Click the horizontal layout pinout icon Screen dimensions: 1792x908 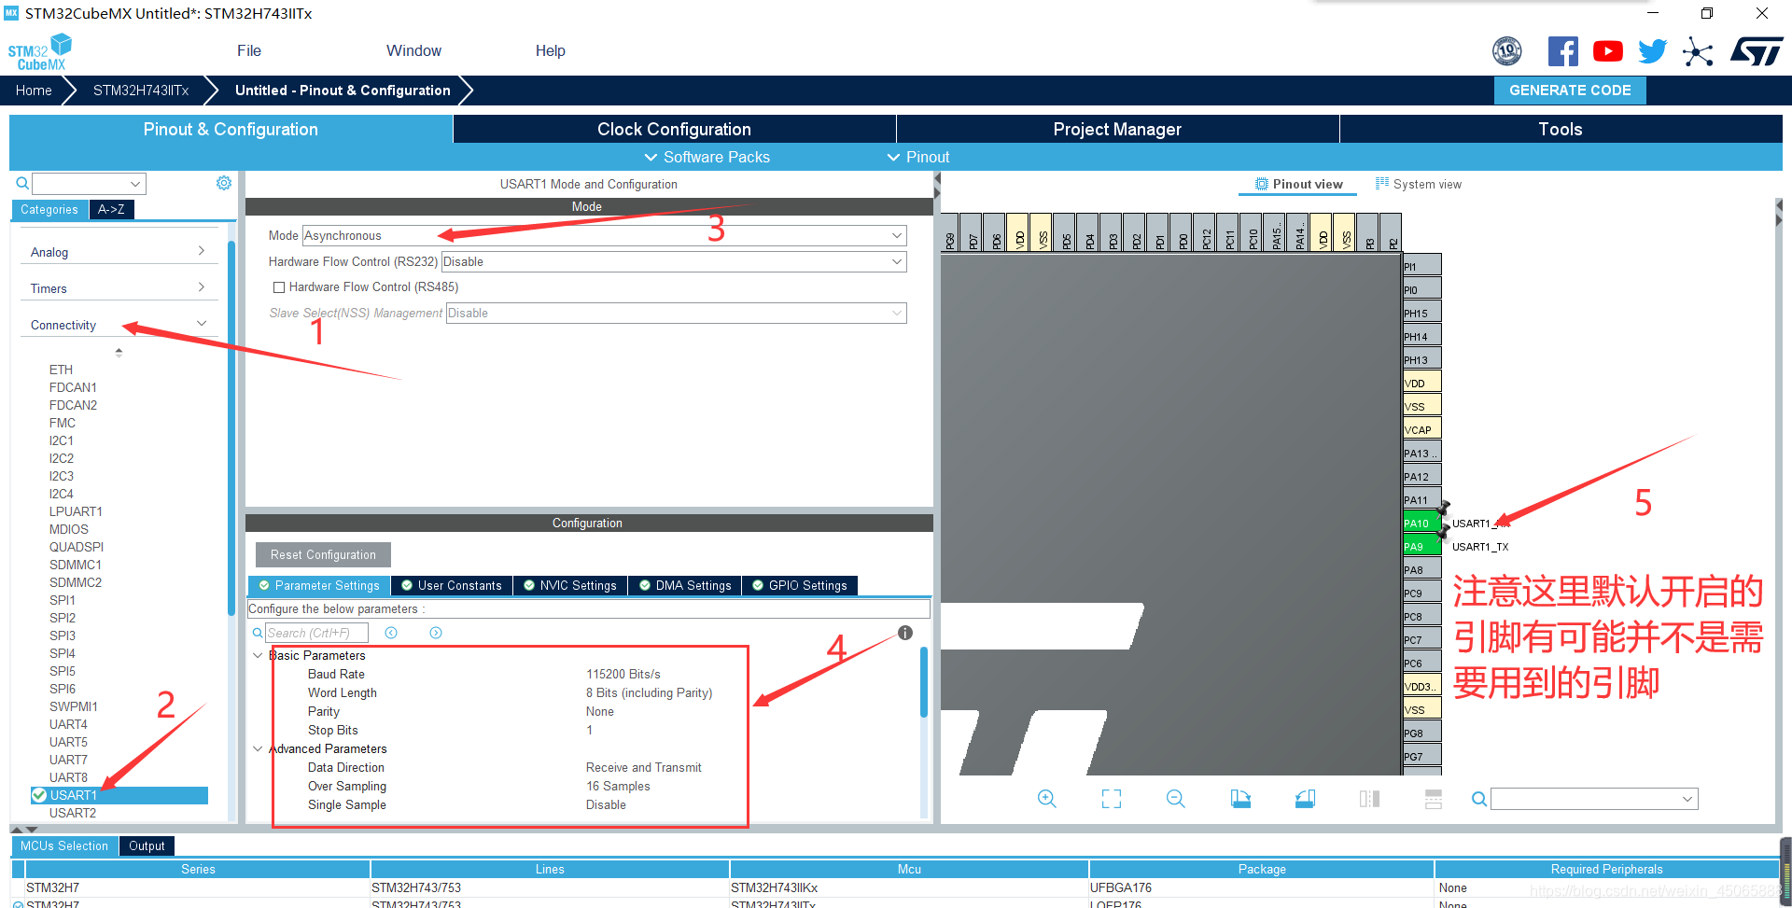pos(1434,799)
